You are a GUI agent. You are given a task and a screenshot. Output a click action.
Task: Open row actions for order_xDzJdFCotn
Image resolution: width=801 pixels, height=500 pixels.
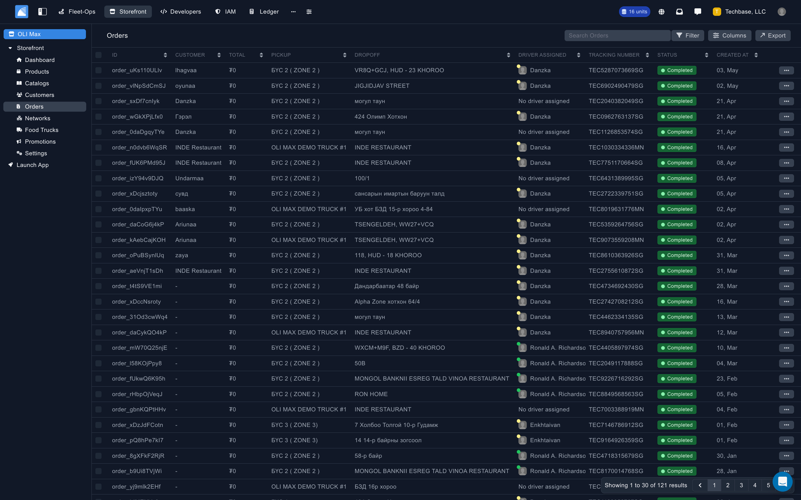click(787, 425)
